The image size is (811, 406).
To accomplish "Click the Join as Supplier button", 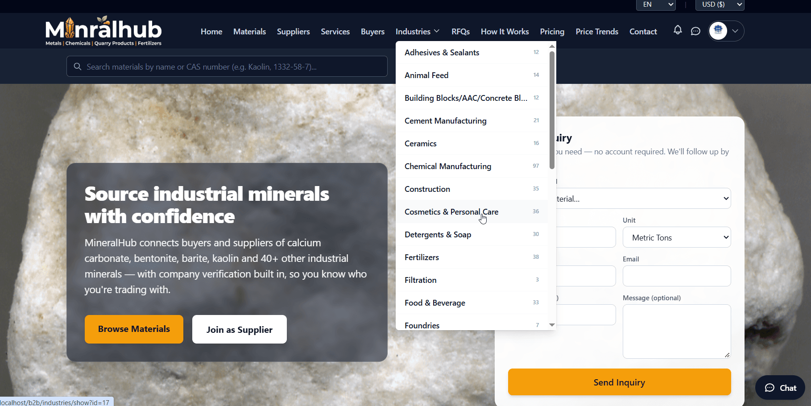I will coord(240,329).
